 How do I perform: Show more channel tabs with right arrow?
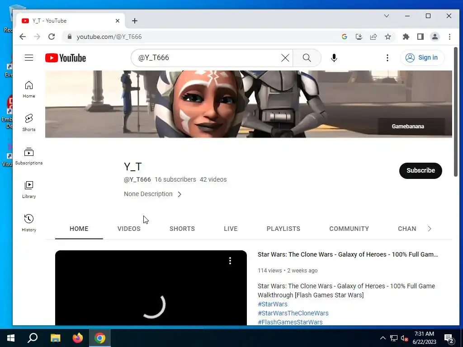[x=430, y=229]
